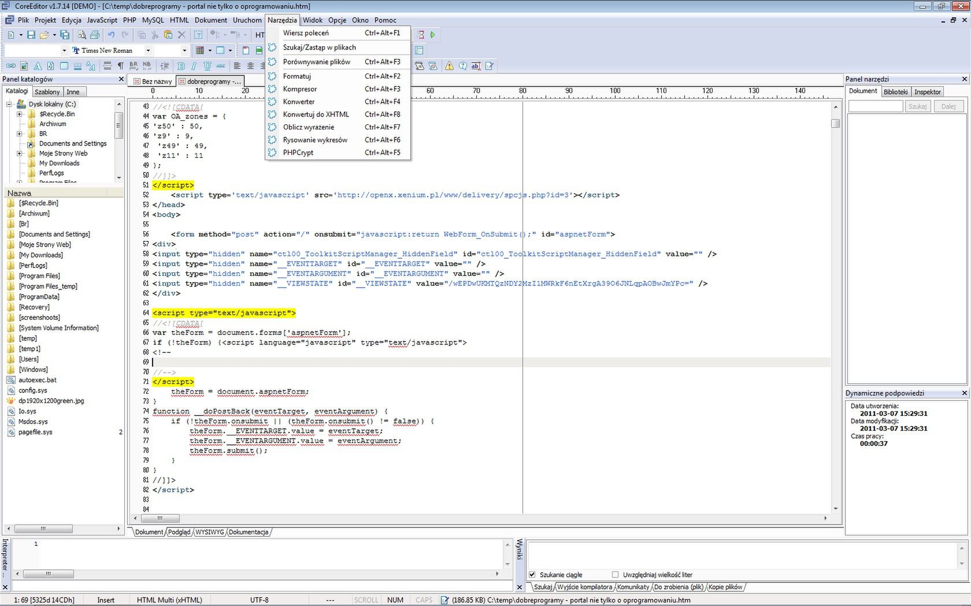
Task: Insert paragraph mark tag icon
Action: (x=121, y=66)
